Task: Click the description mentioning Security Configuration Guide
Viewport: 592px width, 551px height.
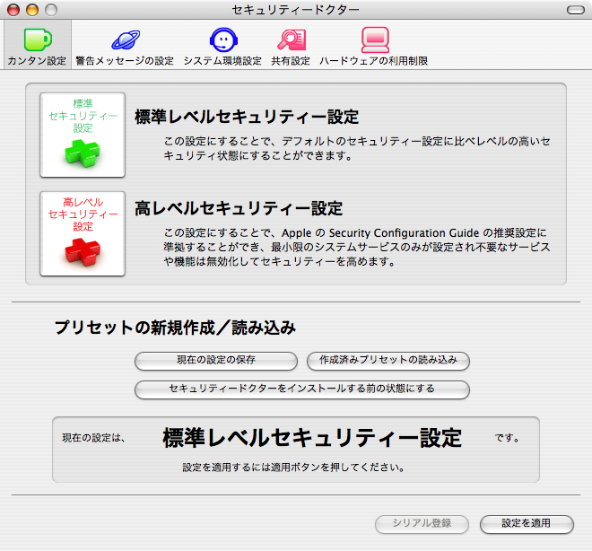Action: (357, 247)
